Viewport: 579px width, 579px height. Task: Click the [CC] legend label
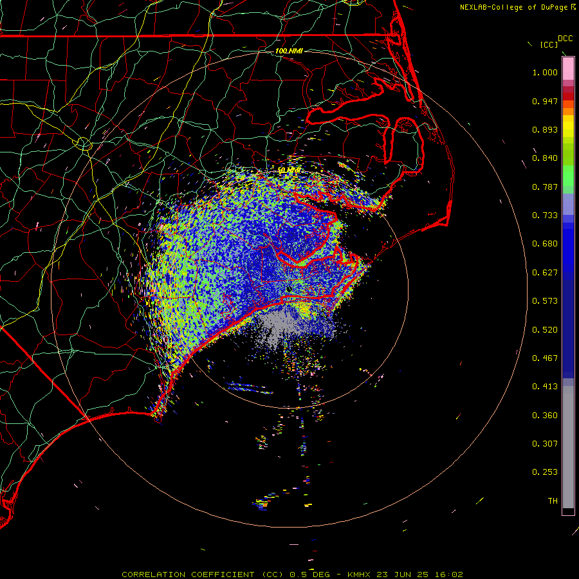549,44
